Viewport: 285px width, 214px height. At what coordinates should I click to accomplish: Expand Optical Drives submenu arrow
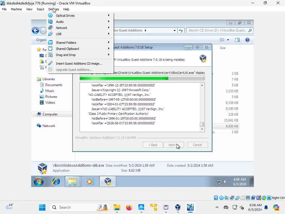point(109,15)
